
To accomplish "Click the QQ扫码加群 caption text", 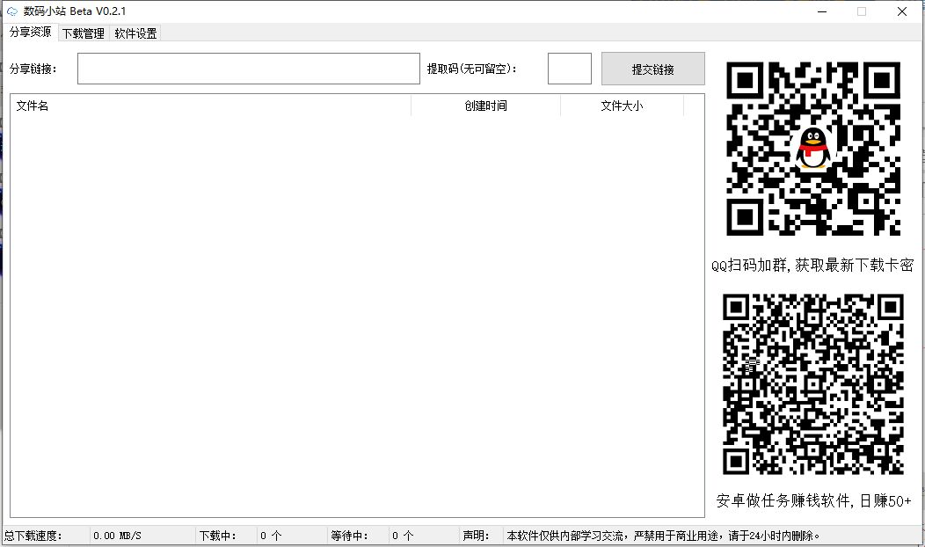I will click(x=812, y=266).
